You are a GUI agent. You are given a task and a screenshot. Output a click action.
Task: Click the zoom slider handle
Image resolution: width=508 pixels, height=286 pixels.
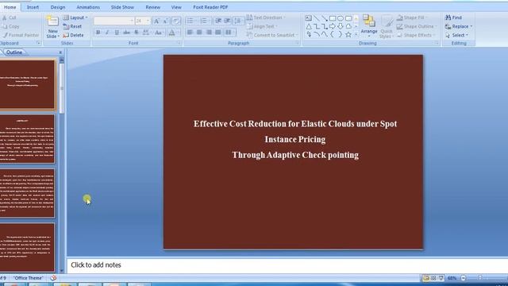[x=479, y=278]
